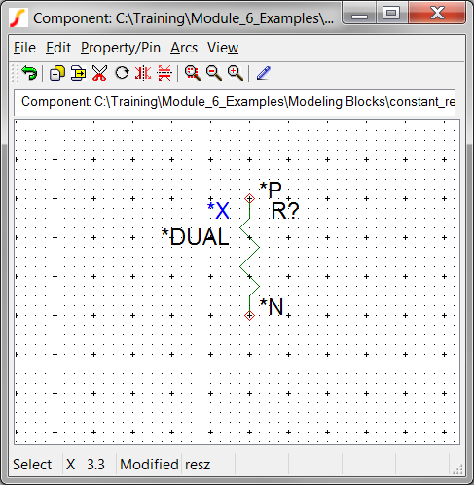Click the Copy to clipboard icon
The height and width of the screenshot is (485, 474).
(x=78, y=73)
